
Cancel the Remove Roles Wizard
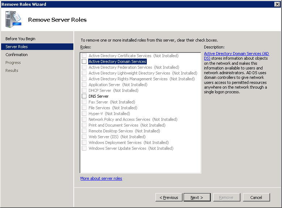coord(256,198)
